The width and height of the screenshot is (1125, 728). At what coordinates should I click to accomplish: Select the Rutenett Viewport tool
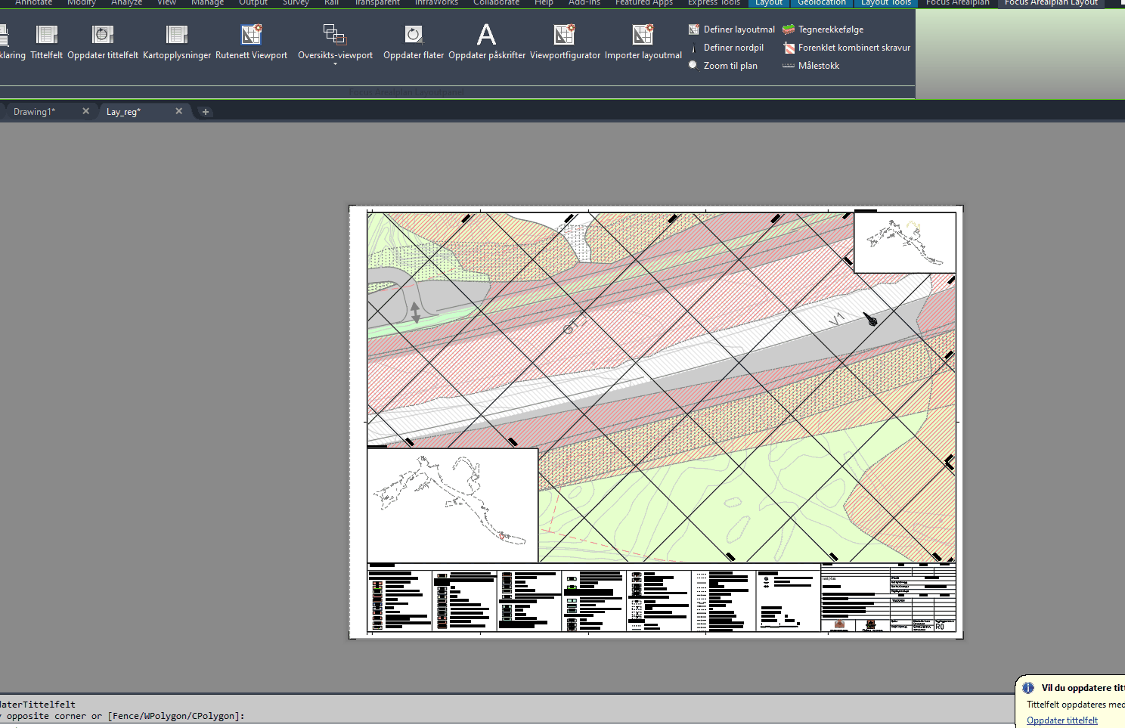[251, 35]
